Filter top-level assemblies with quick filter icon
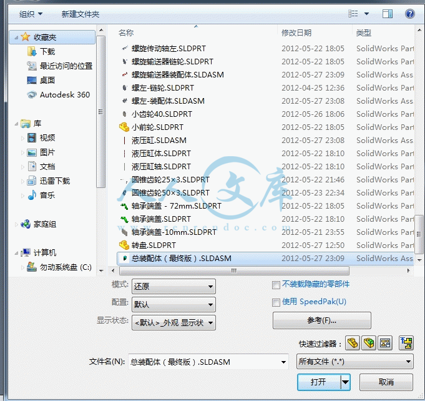 click(x=406, y=343)
